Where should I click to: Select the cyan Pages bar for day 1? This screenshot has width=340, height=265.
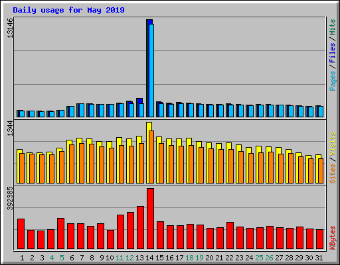22,114
